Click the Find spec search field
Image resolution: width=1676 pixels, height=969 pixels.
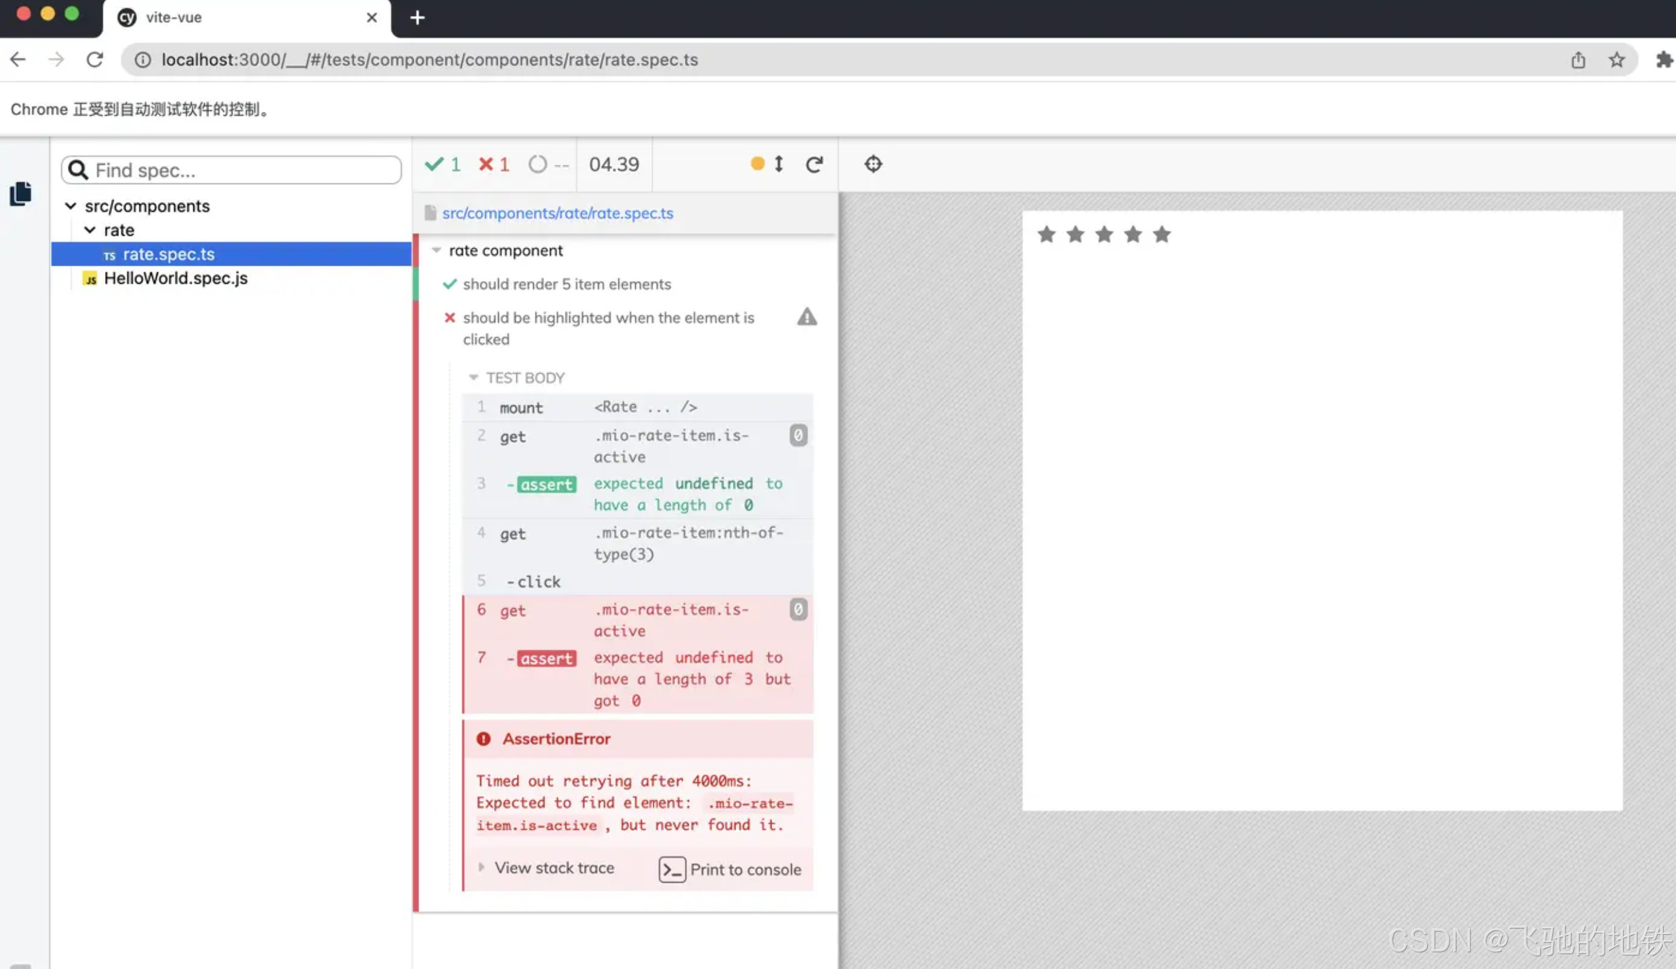coord(240,170)
